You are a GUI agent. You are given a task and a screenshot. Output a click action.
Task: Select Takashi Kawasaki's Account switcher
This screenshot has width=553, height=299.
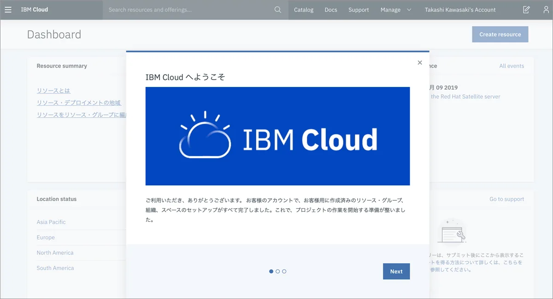point(460,10)
